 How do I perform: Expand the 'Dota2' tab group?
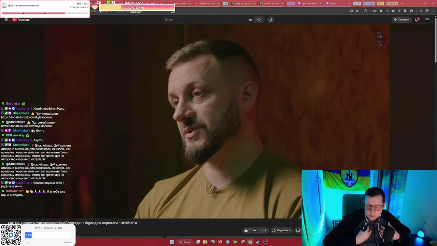coord(357,3)
